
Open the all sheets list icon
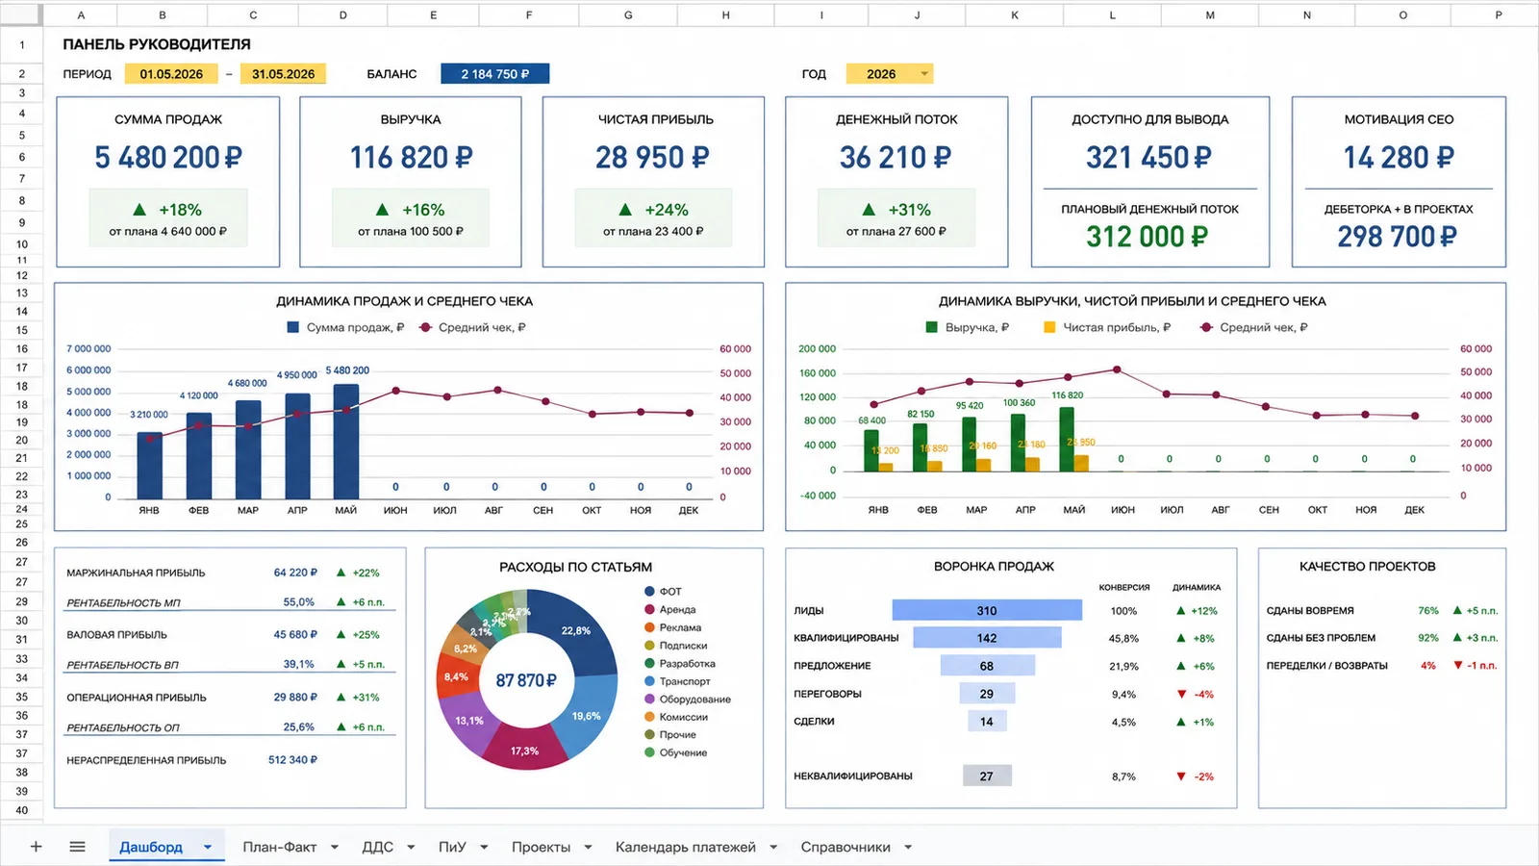pos(78,847)
